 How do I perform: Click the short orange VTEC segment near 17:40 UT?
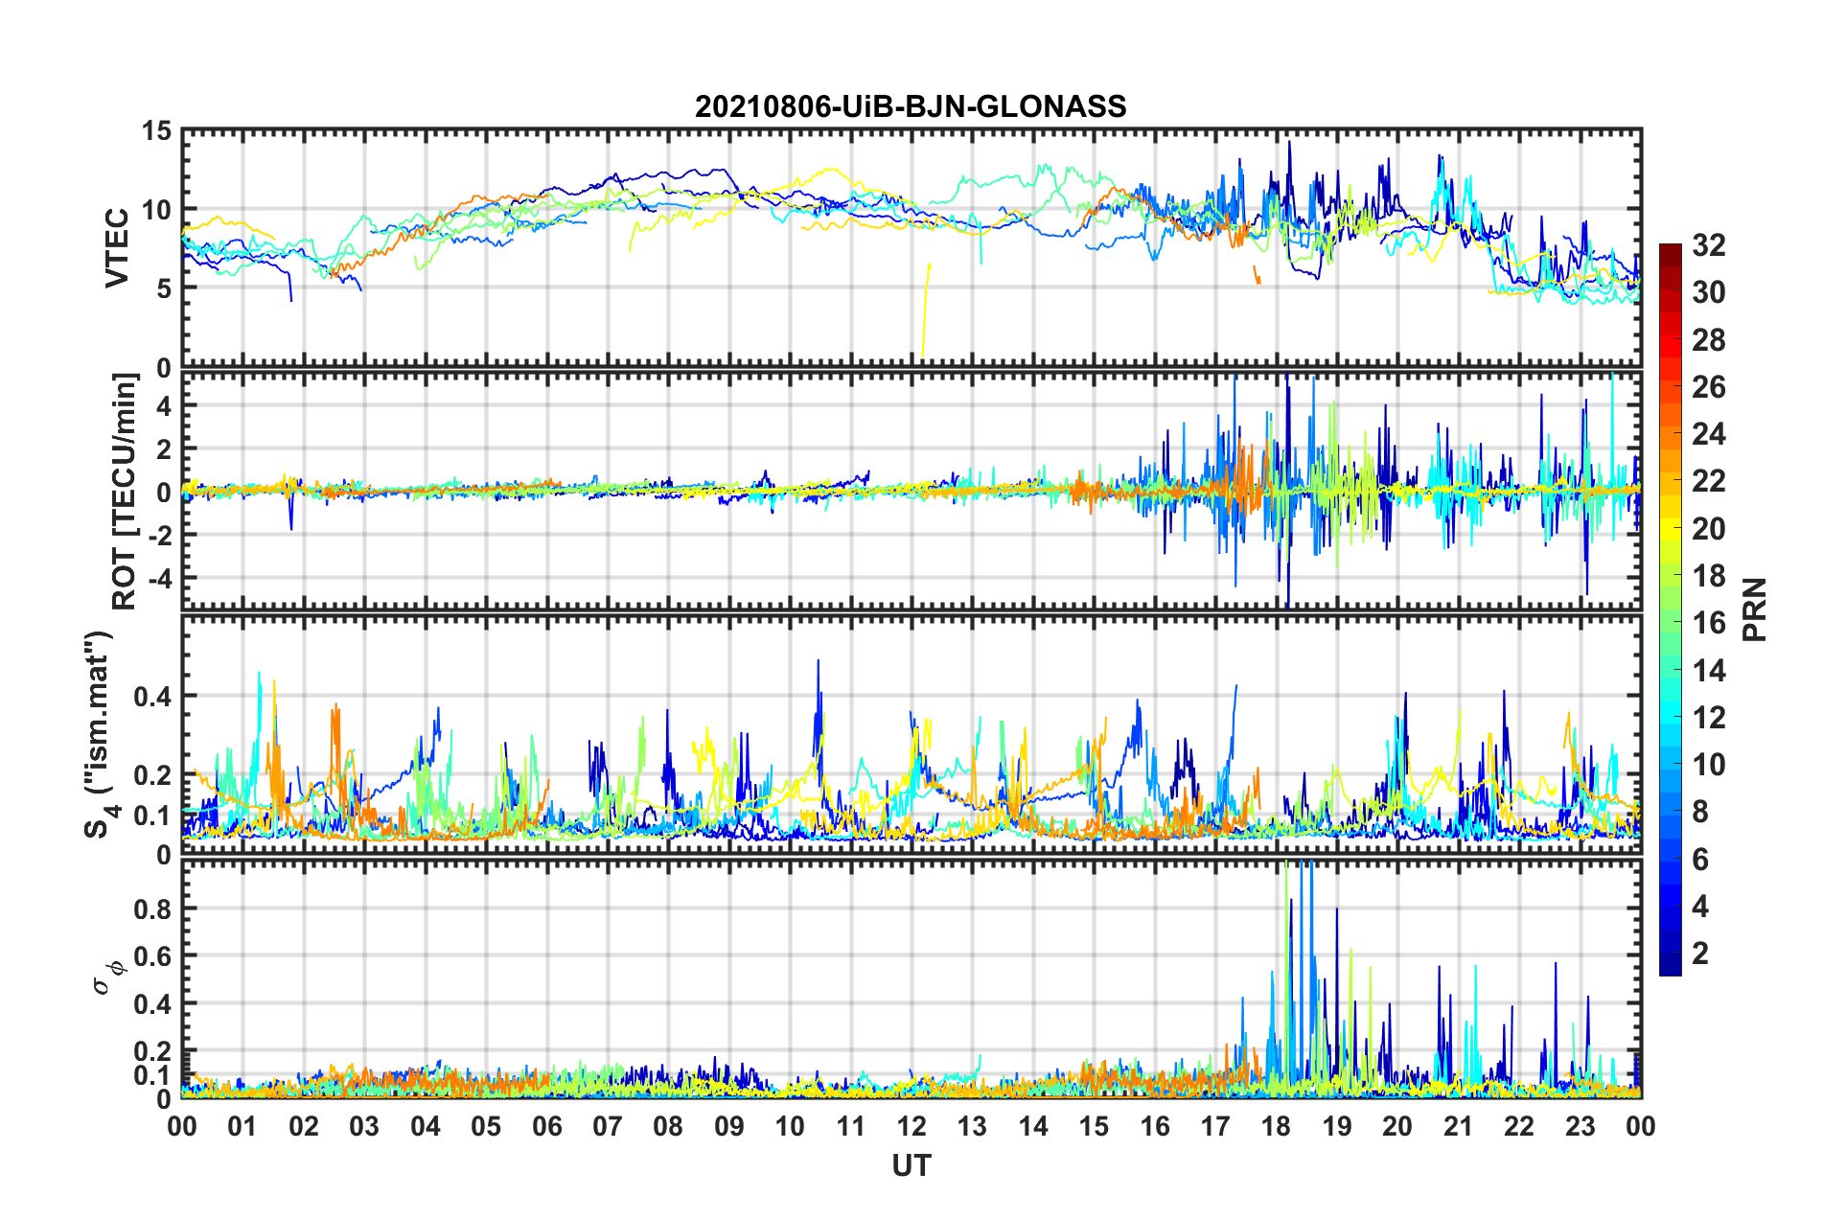(x=1257, y=274)
